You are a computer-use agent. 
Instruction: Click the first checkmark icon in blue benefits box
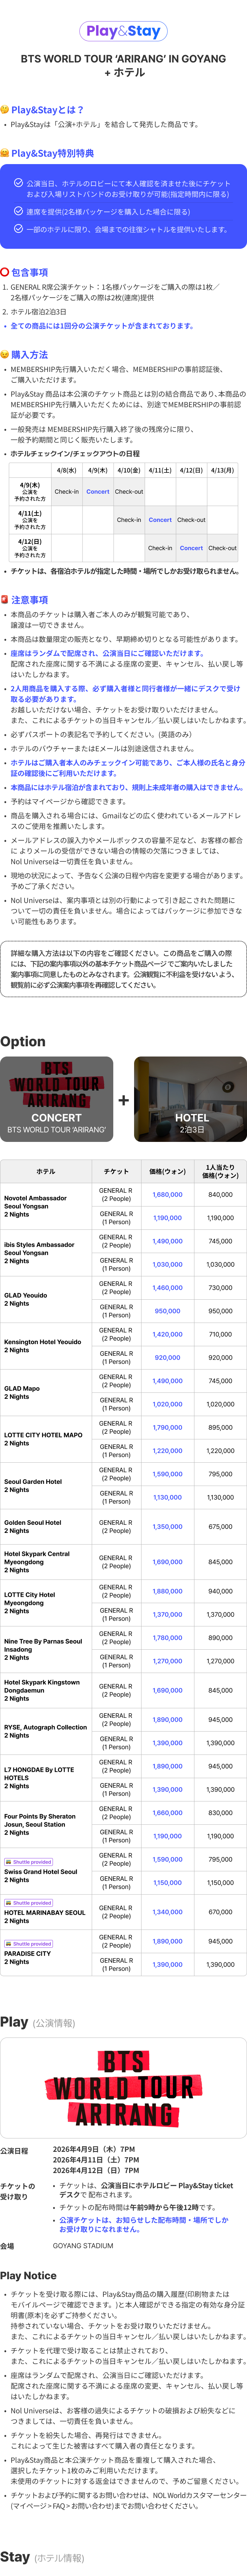click(18, 184)
